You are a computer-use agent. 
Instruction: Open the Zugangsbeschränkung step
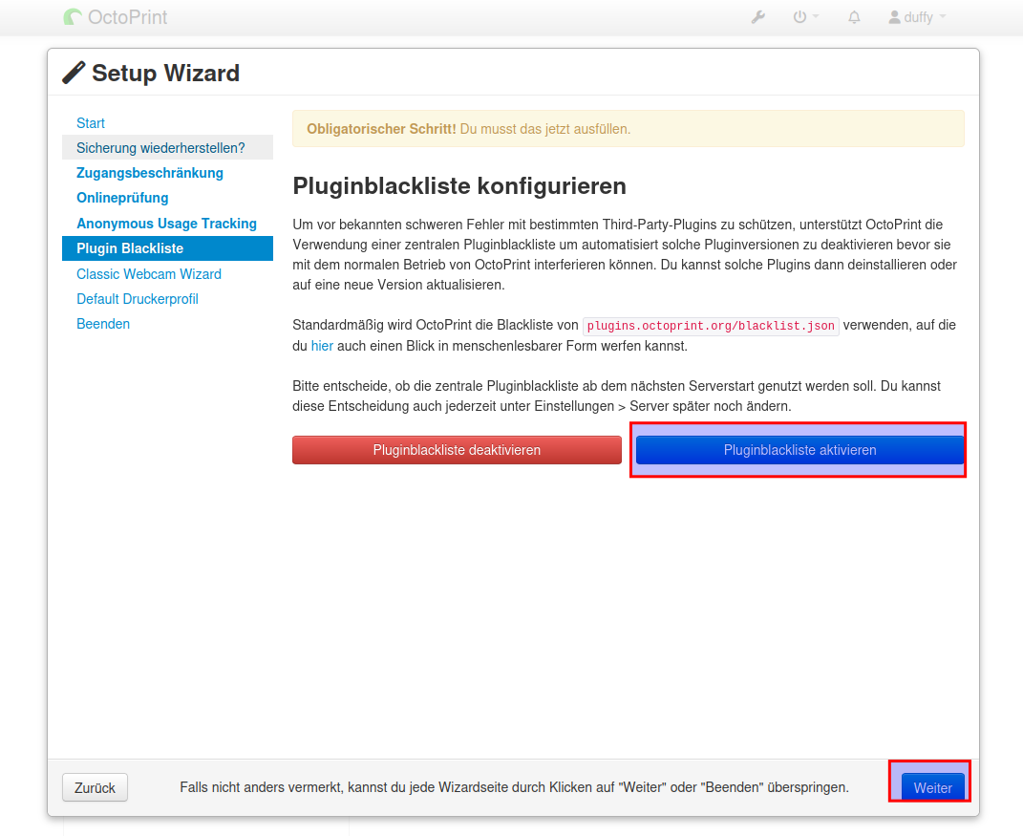(x=150, y=173)
